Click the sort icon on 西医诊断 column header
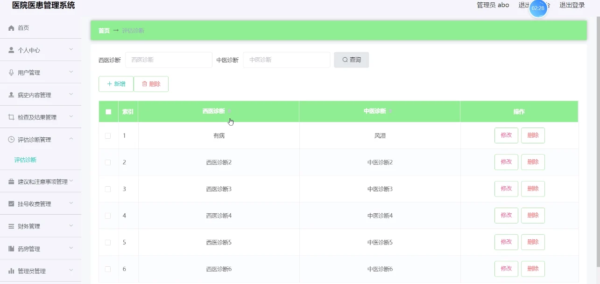This screenshot has width=600, height=284. click(x=229, y=111)
